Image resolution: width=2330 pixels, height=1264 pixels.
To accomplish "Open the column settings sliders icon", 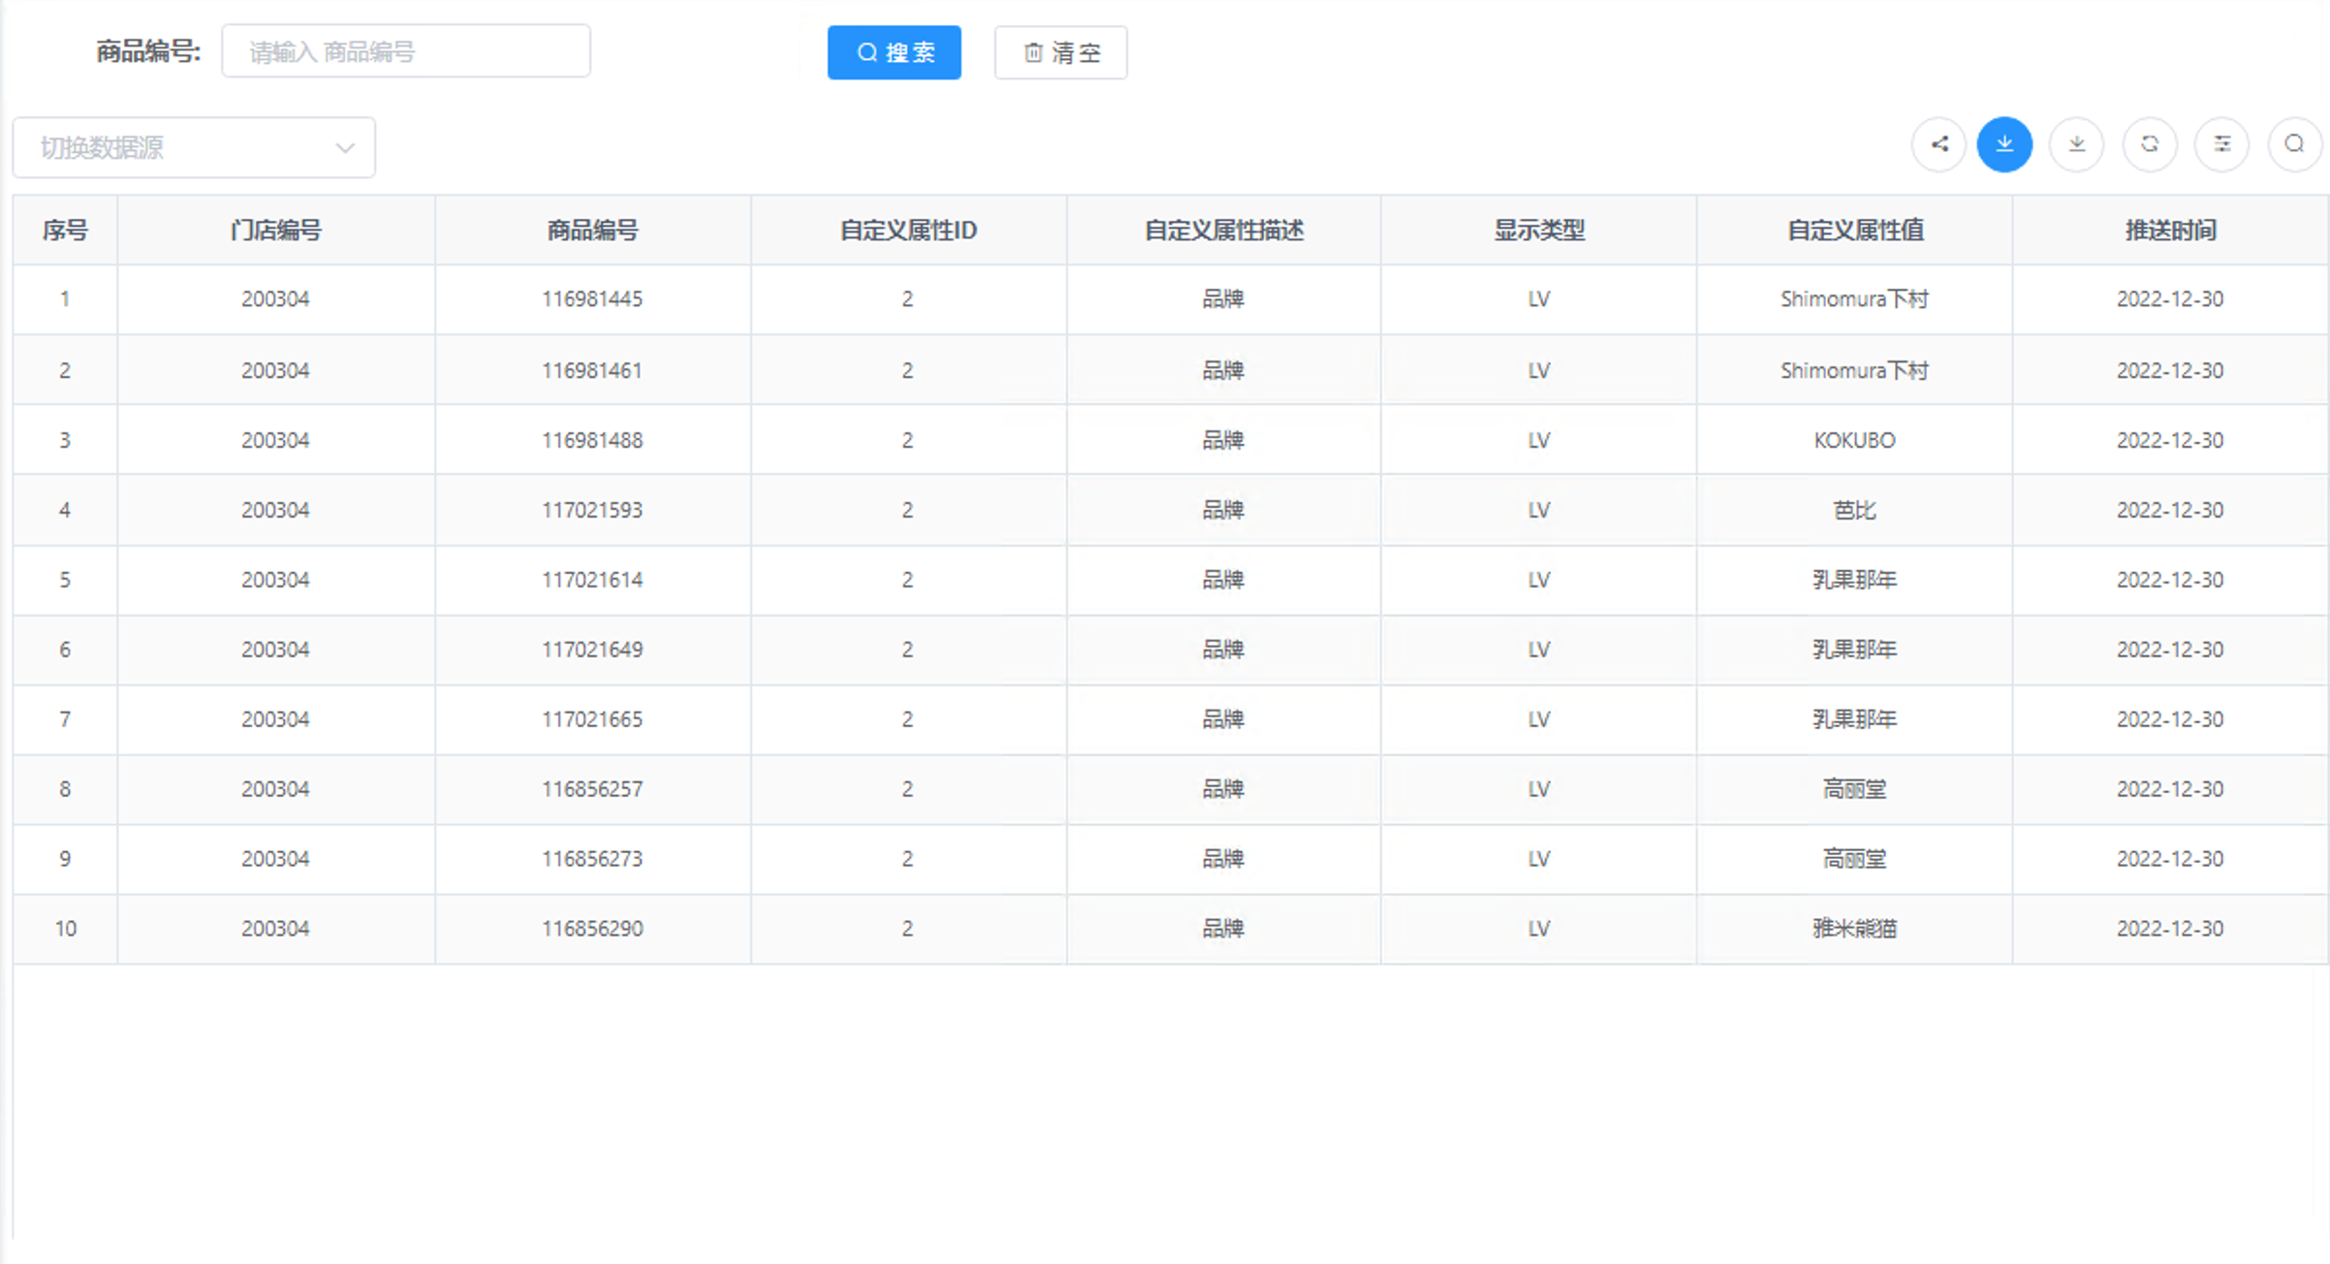I will tap(2221, 144).
